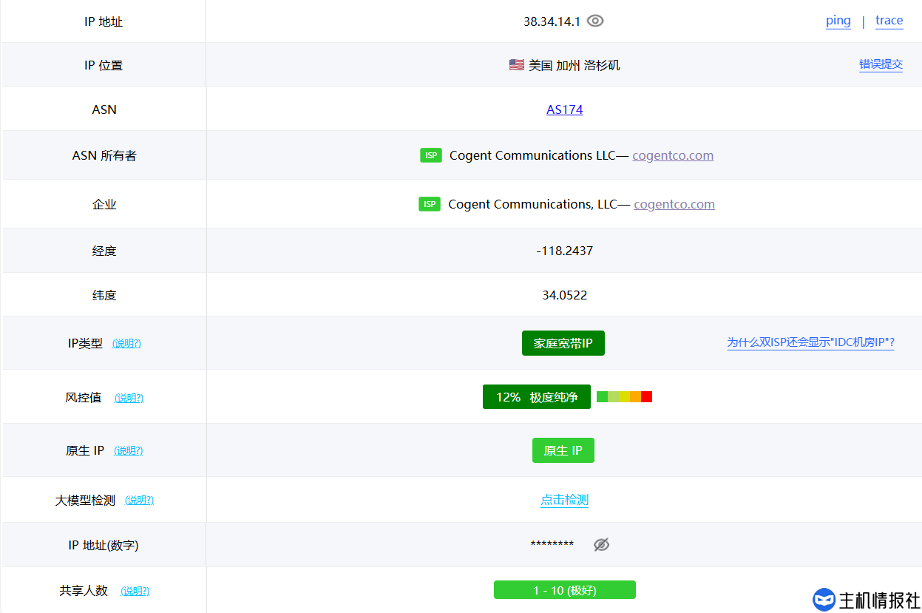Open 说明 help next to IP类型
The image size is (922, 613).
[126, 343]
